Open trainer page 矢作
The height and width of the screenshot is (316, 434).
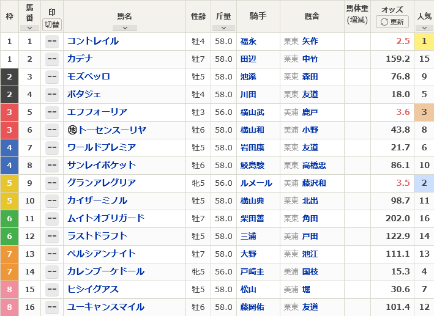click(310, 42)
